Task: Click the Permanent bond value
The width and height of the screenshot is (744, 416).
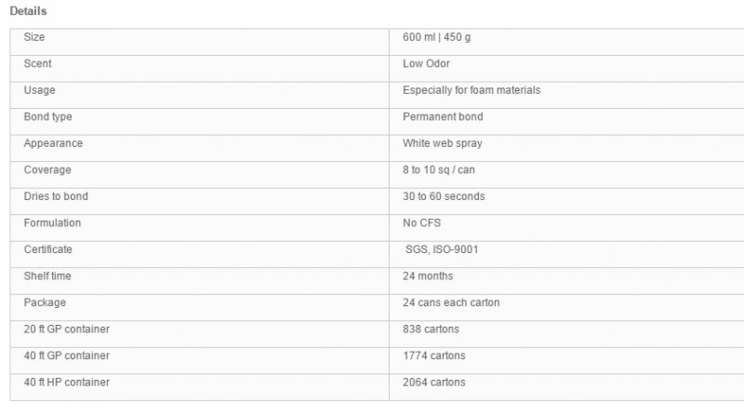Action: click(x=443, y=117)
